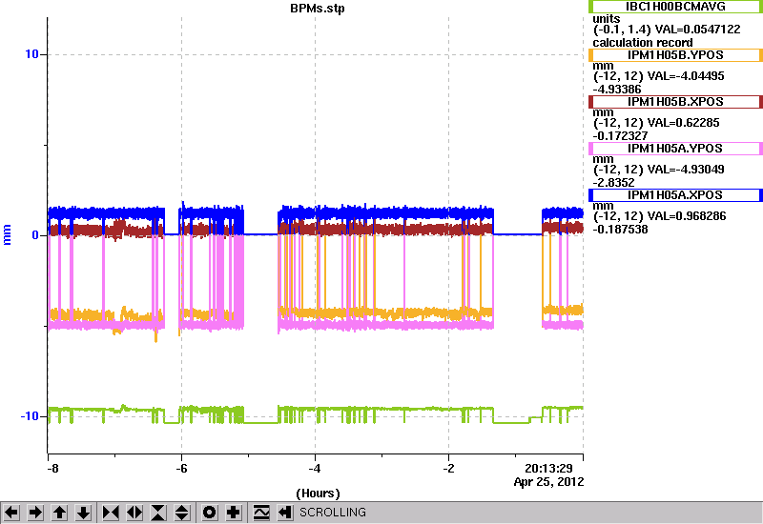The height and width of the screenshot is (524, 763).
Task: Click the BPMs.stp plot title
Action: 318,9
